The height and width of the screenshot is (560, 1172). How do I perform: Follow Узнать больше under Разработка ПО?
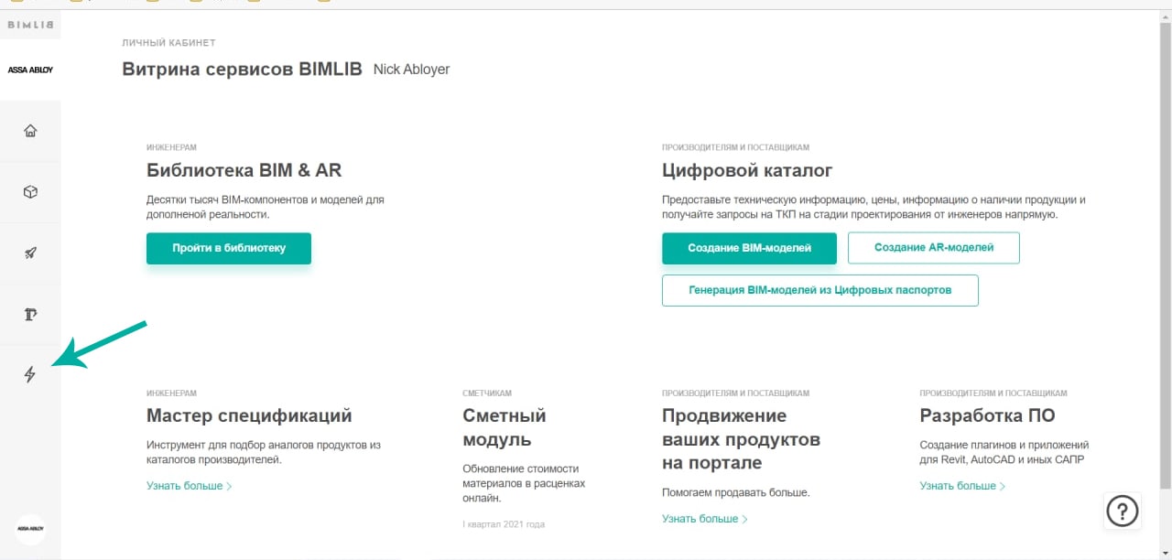tap(963, 486)
